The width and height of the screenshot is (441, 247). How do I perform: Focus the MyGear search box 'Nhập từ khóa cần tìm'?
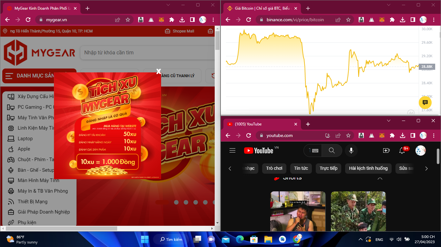click(x=147, y=52)
